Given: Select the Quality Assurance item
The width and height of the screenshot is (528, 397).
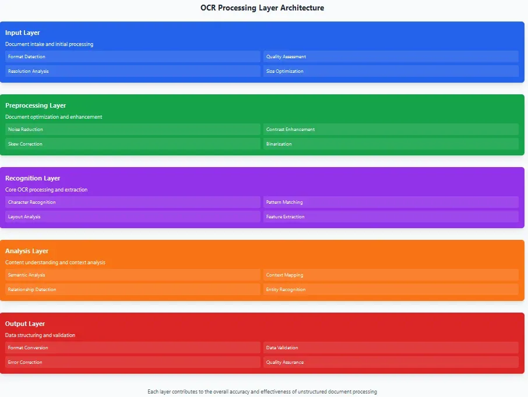Looking at the screenshot, I should (391, 362).
